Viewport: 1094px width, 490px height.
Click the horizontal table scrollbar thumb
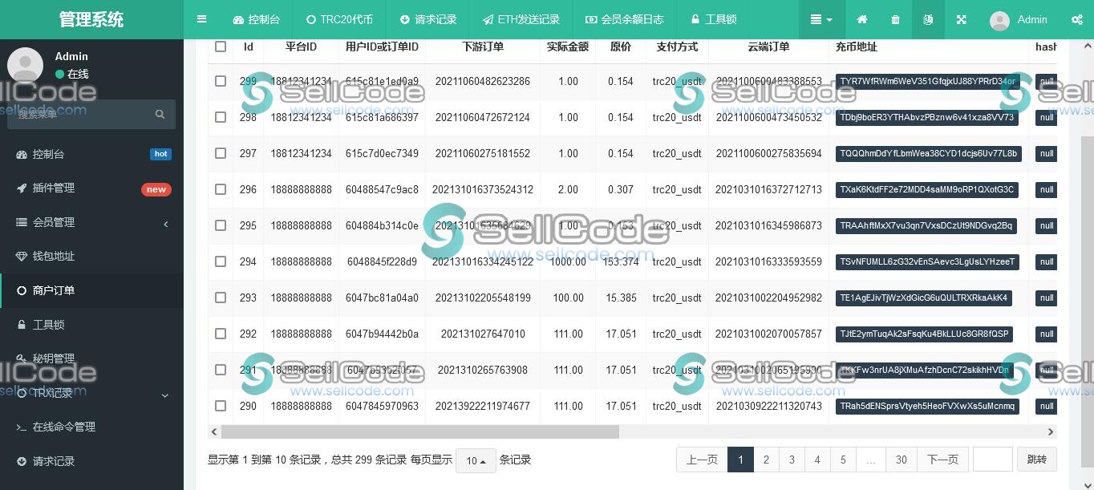pos(419,431)
